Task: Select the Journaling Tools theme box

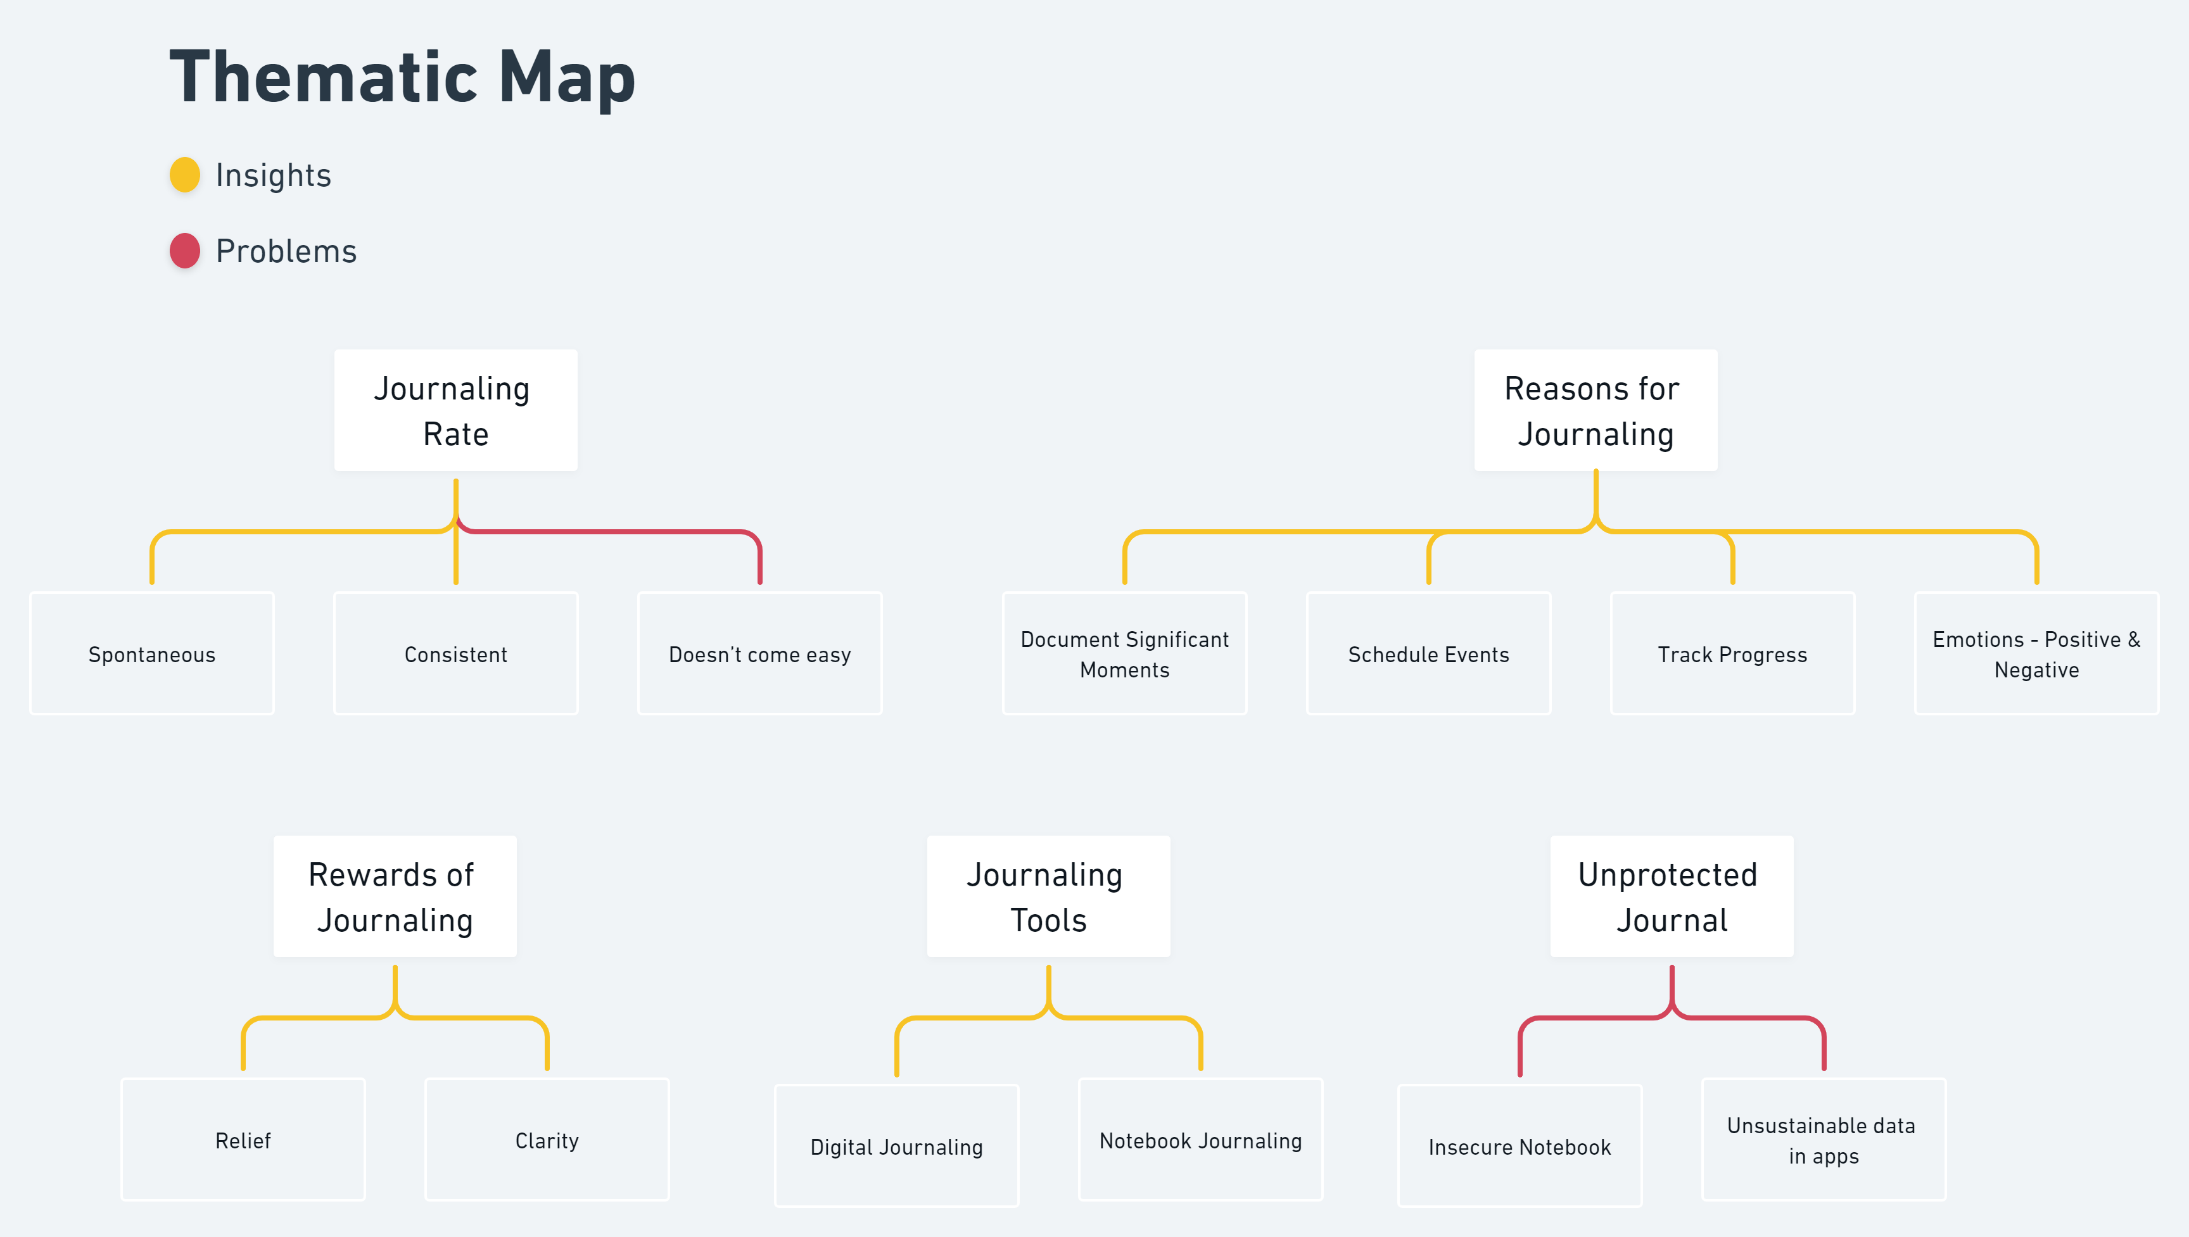Action: click(1049, 896)
